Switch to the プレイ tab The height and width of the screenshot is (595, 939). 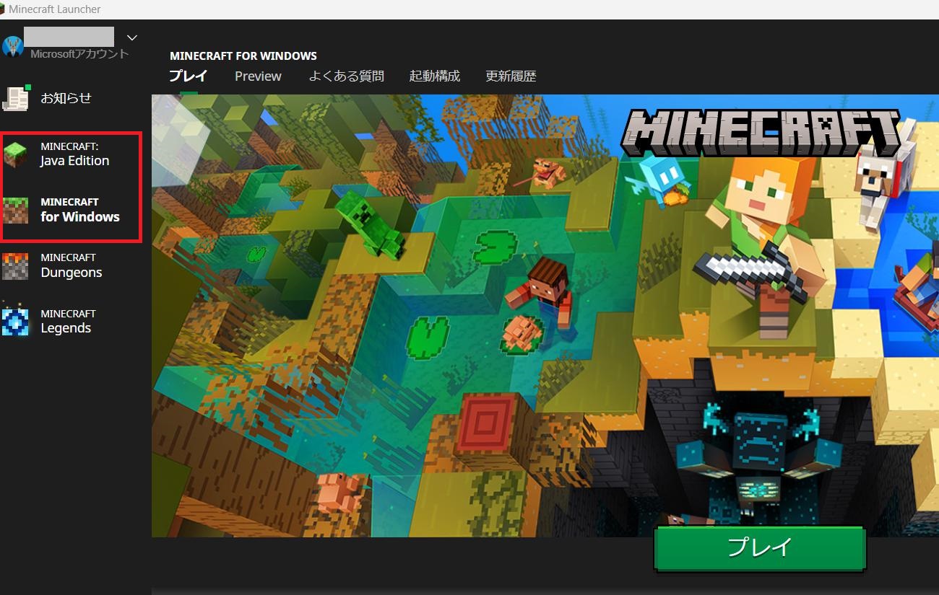(x=189, y=76)
